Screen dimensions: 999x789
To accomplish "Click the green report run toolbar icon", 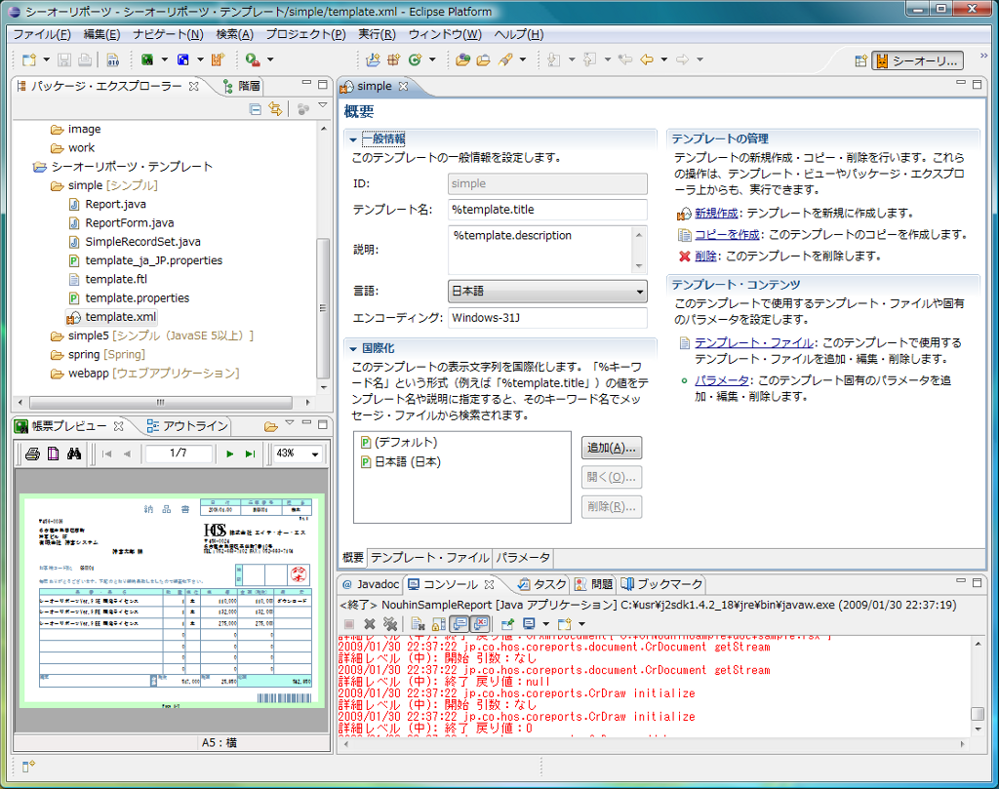I will click(x=147, y=59).
